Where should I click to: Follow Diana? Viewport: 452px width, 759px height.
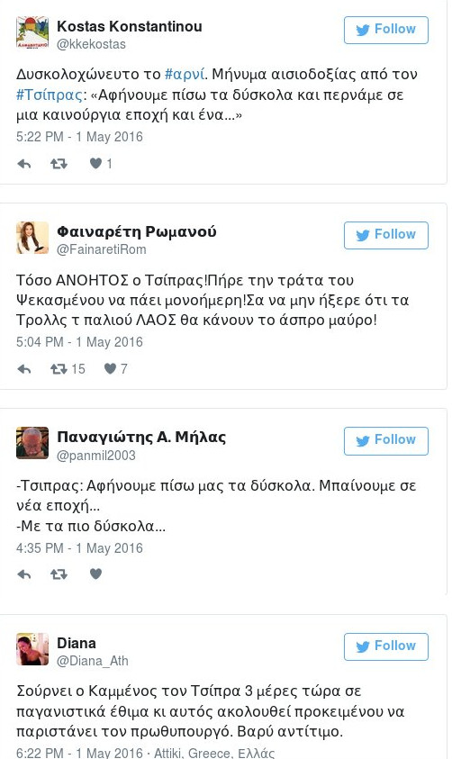[x=386, y=646]
